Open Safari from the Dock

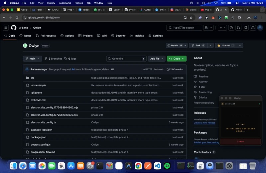pyautogui.click(x=23, y=166)
